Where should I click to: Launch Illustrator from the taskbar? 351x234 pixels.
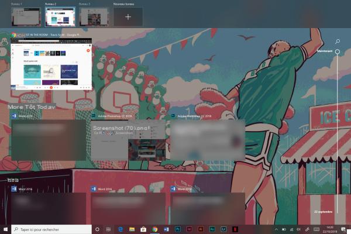click(201, 229)
